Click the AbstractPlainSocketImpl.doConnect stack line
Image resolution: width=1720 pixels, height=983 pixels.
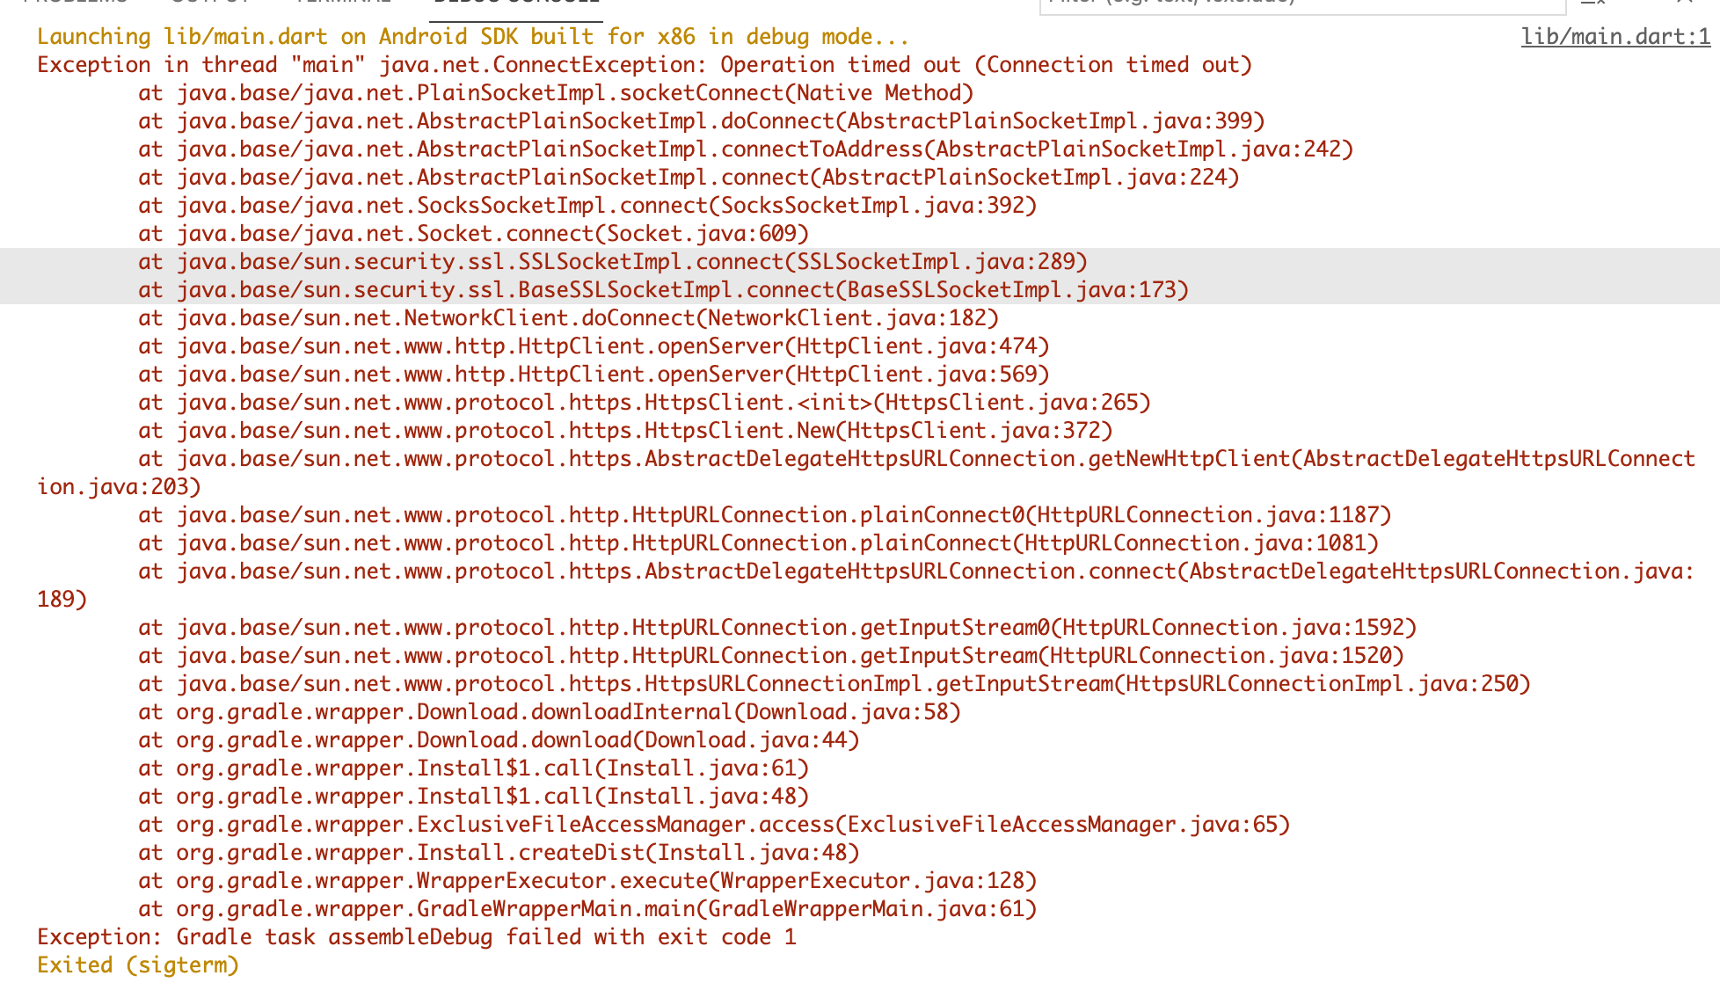pos(702,121)
